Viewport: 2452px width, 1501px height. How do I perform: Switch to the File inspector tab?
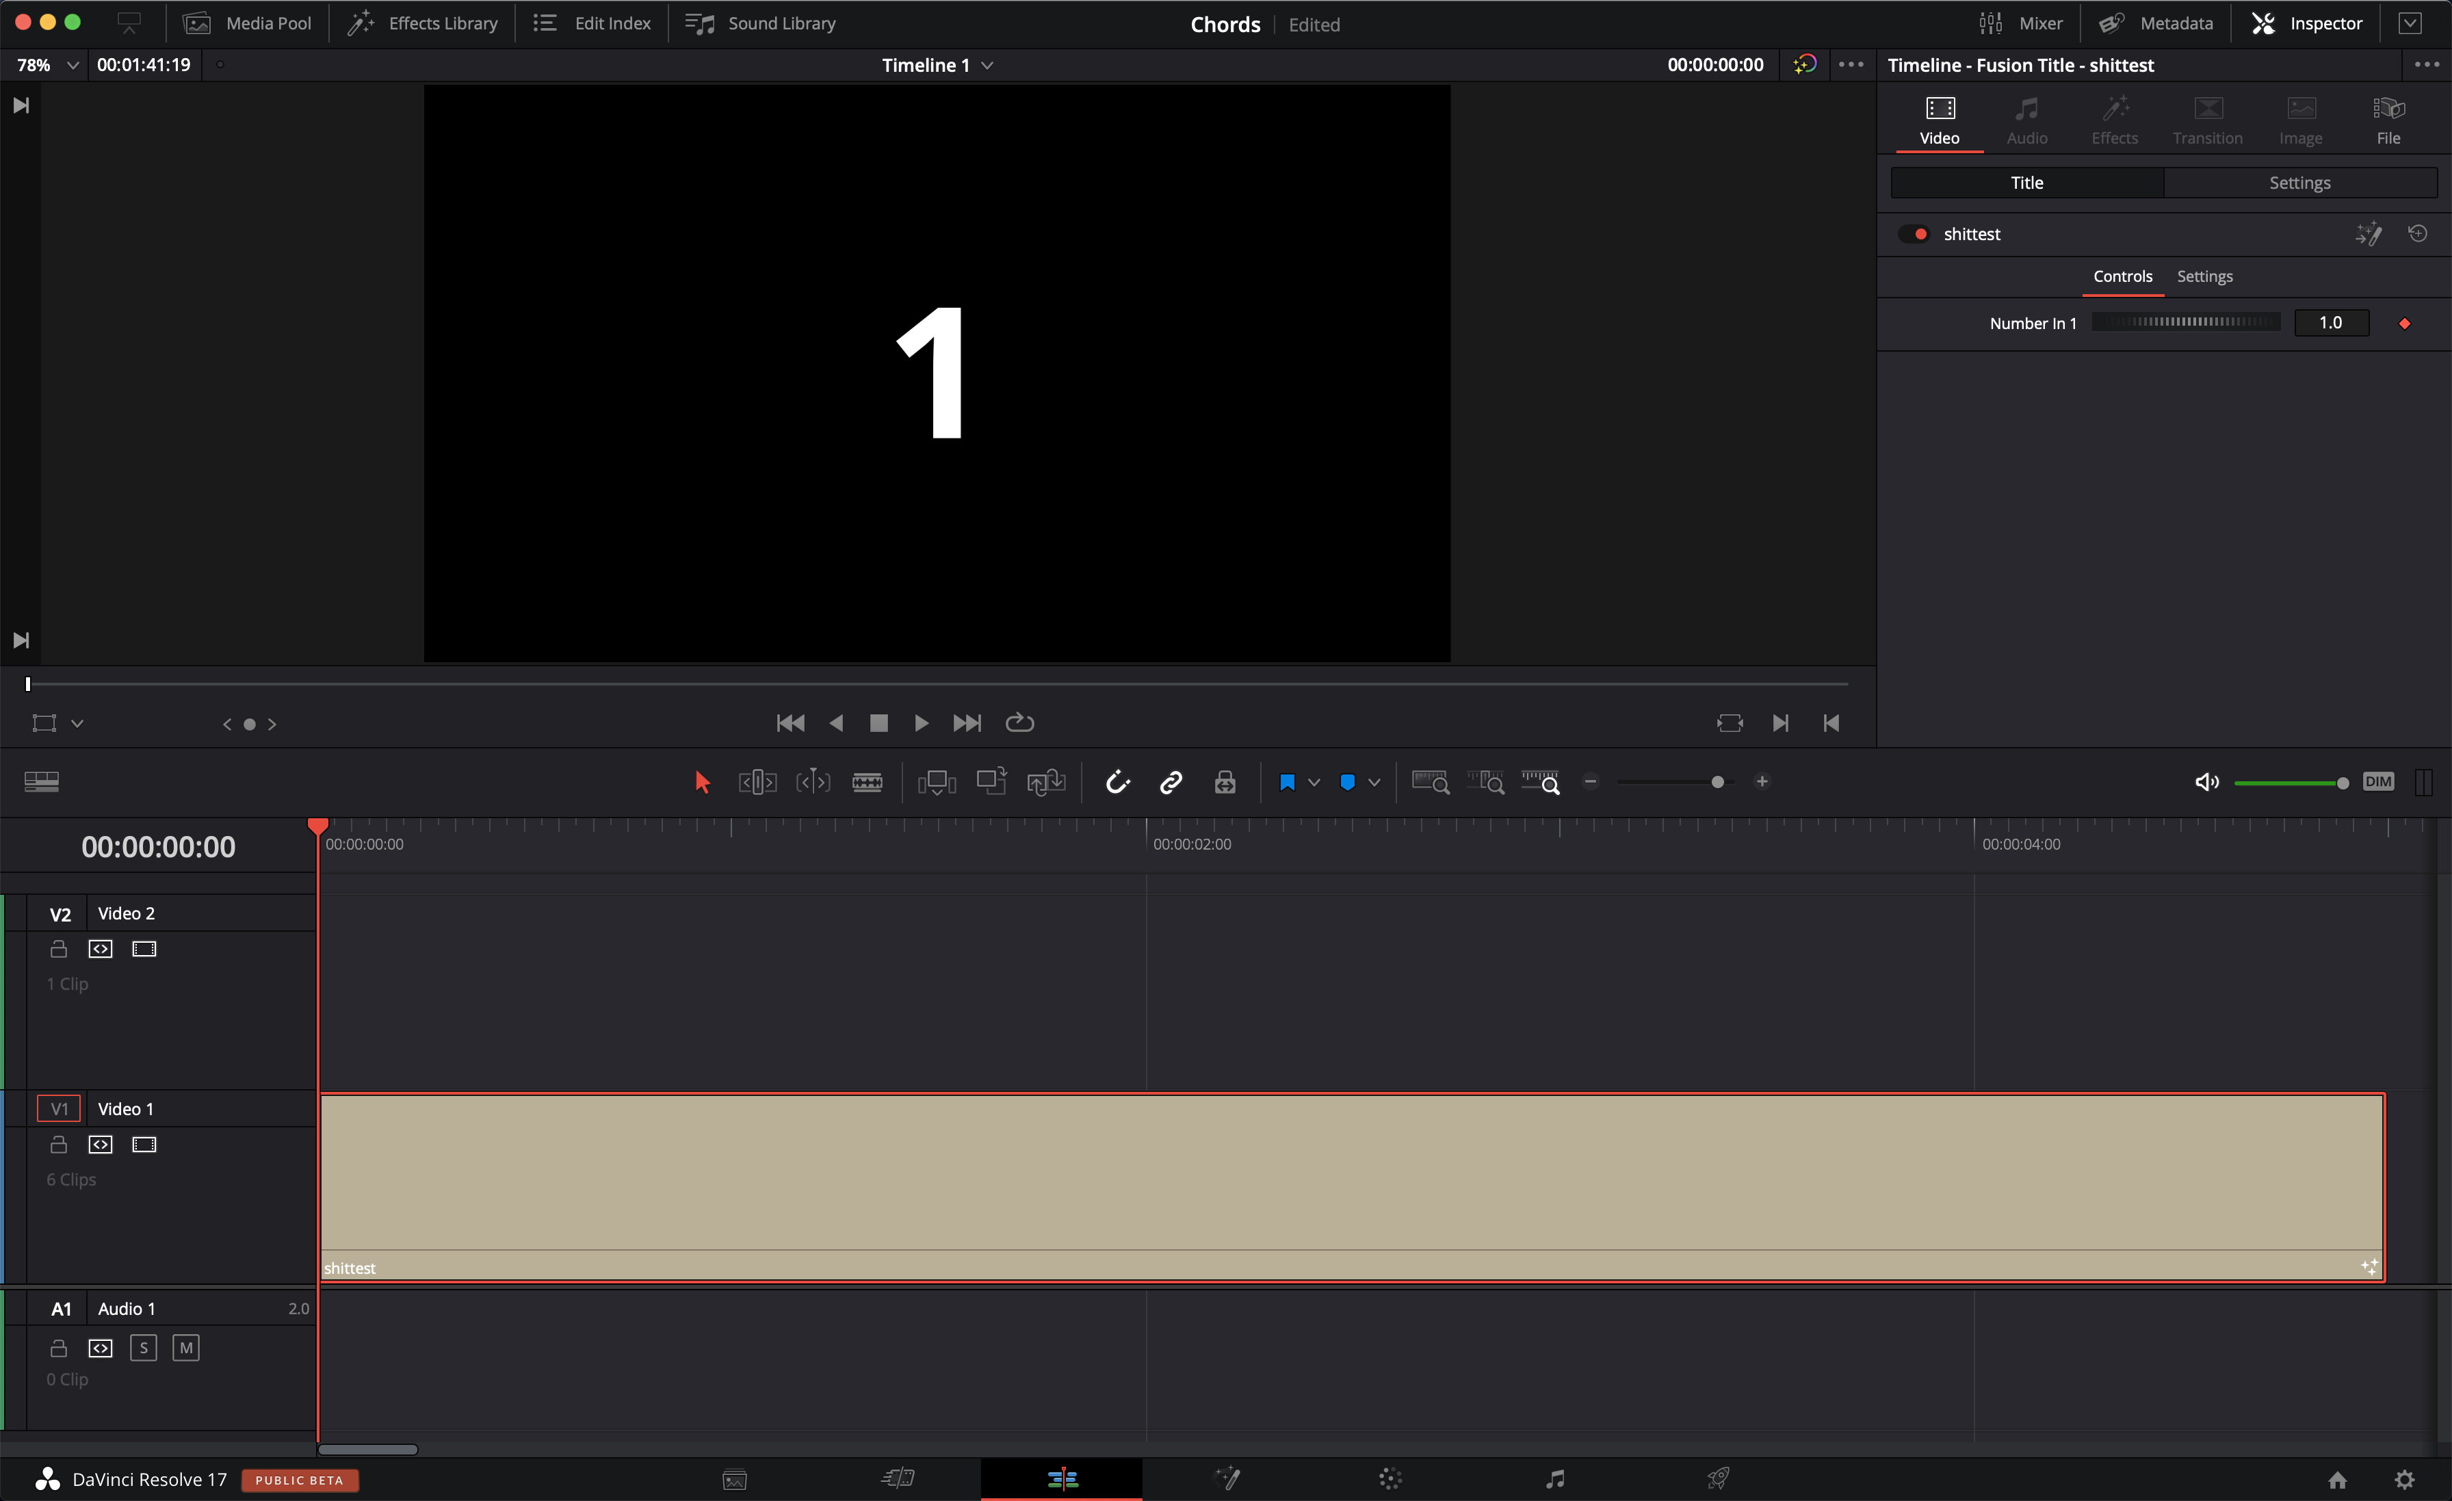tap(2387, 121)
